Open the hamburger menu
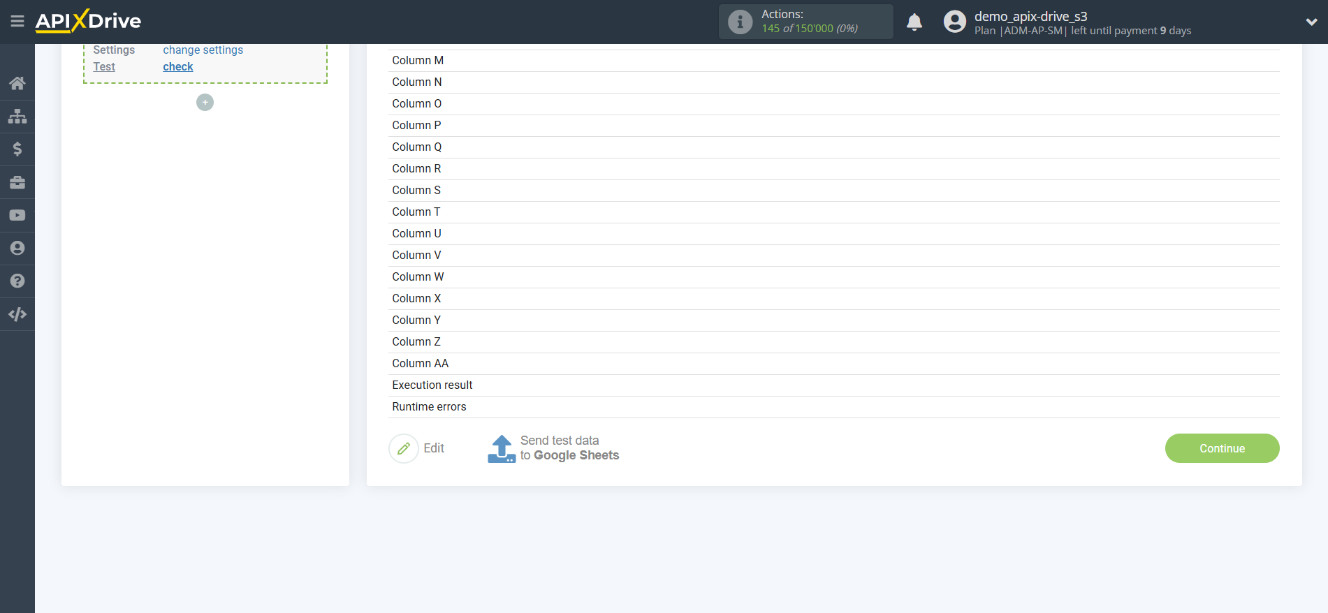This screenshot has width=1328, height=613. click(17, 22)
